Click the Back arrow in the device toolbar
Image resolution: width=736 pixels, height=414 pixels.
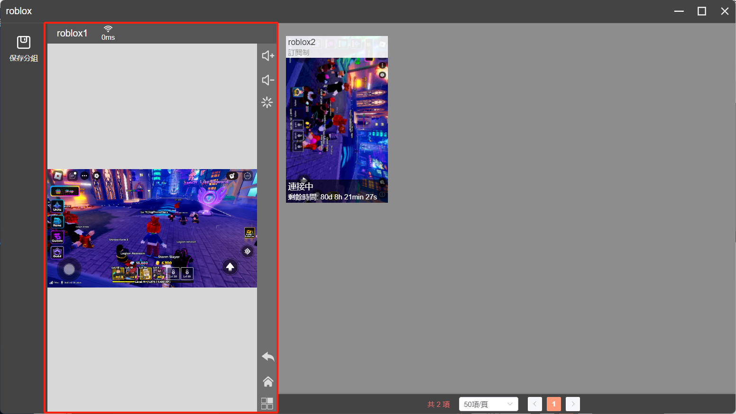(x=268, y=357)
